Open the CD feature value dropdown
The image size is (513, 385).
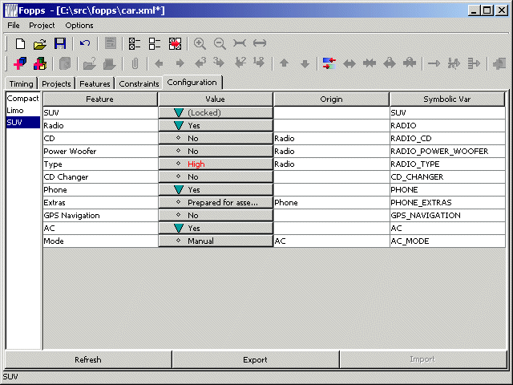pos(216,138)
